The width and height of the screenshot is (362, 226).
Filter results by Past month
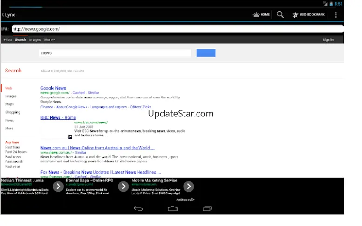tap(14, 161)
